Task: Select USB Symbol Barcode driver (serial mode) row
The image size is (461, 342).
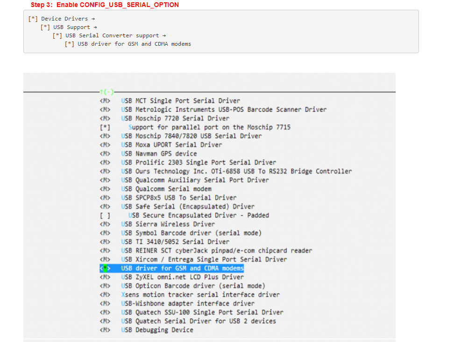Action: pyautogui.click(x=180, y=233)
